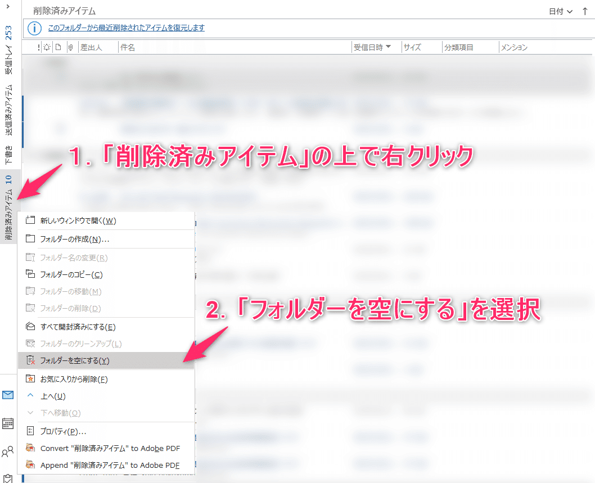The width and height of the screenshot is (595, 483).
Task: Click the info icon on the restore banner
Action: [34, 29]
